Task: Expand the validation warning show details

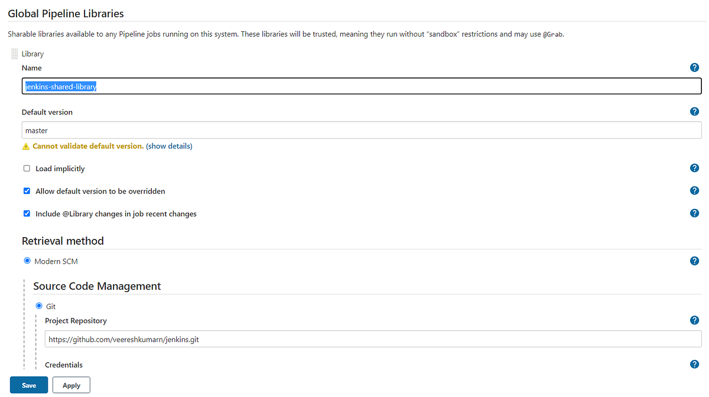Action: pyautogui.click(x=169, y=145)
